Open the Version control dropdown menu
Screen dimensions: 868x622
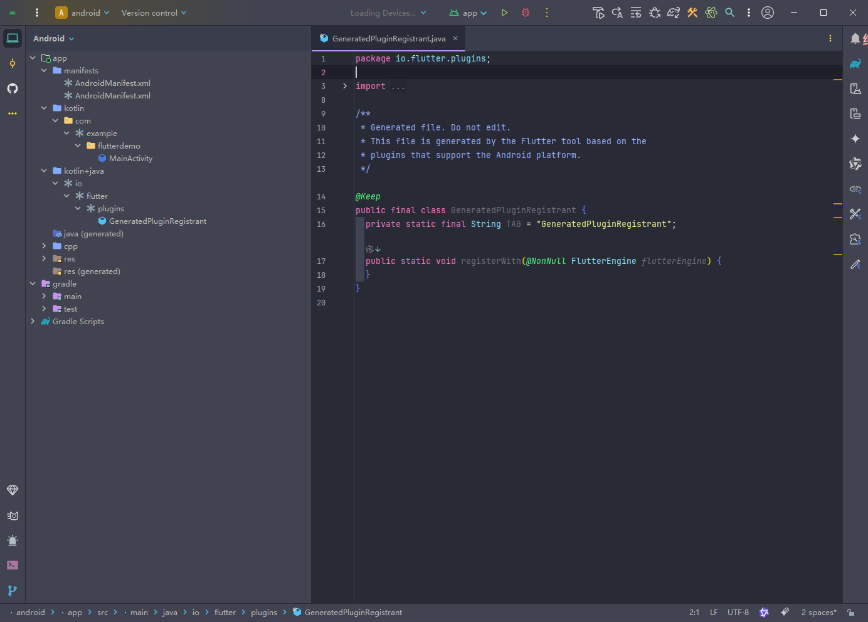154,13
